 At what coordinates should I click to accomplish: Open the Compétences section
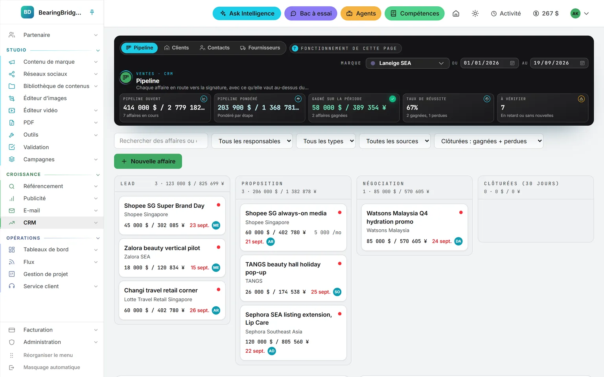414,13
